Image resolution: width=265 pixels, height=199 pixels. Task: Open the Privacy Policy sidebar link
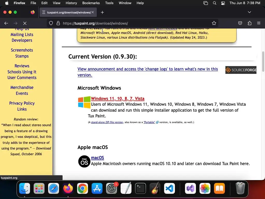pyautogui.click(x=22, y=103)
